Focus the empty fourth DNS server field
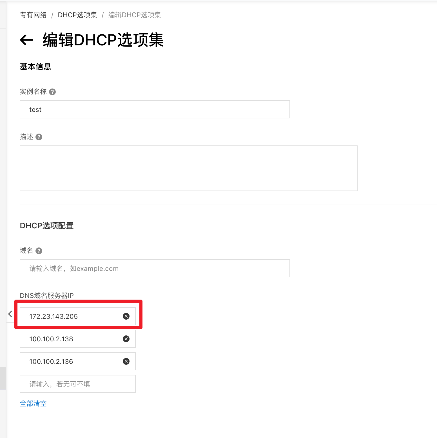 click(x=77, y=384)
